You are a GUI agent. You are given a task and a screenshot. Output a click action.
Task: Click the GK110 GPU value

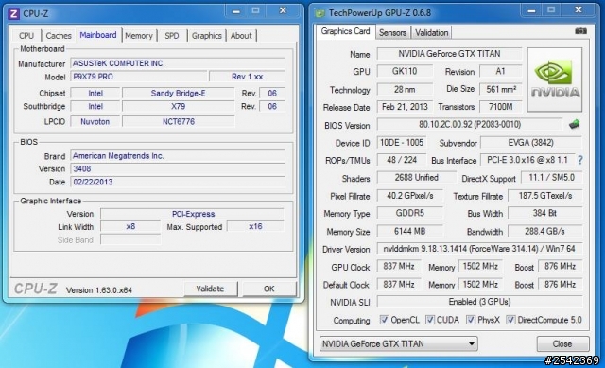[405, 72]
